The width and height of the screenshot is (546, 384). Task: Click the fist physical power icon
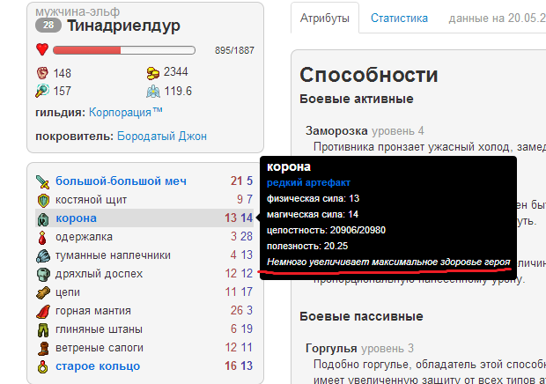pos(42,73)
